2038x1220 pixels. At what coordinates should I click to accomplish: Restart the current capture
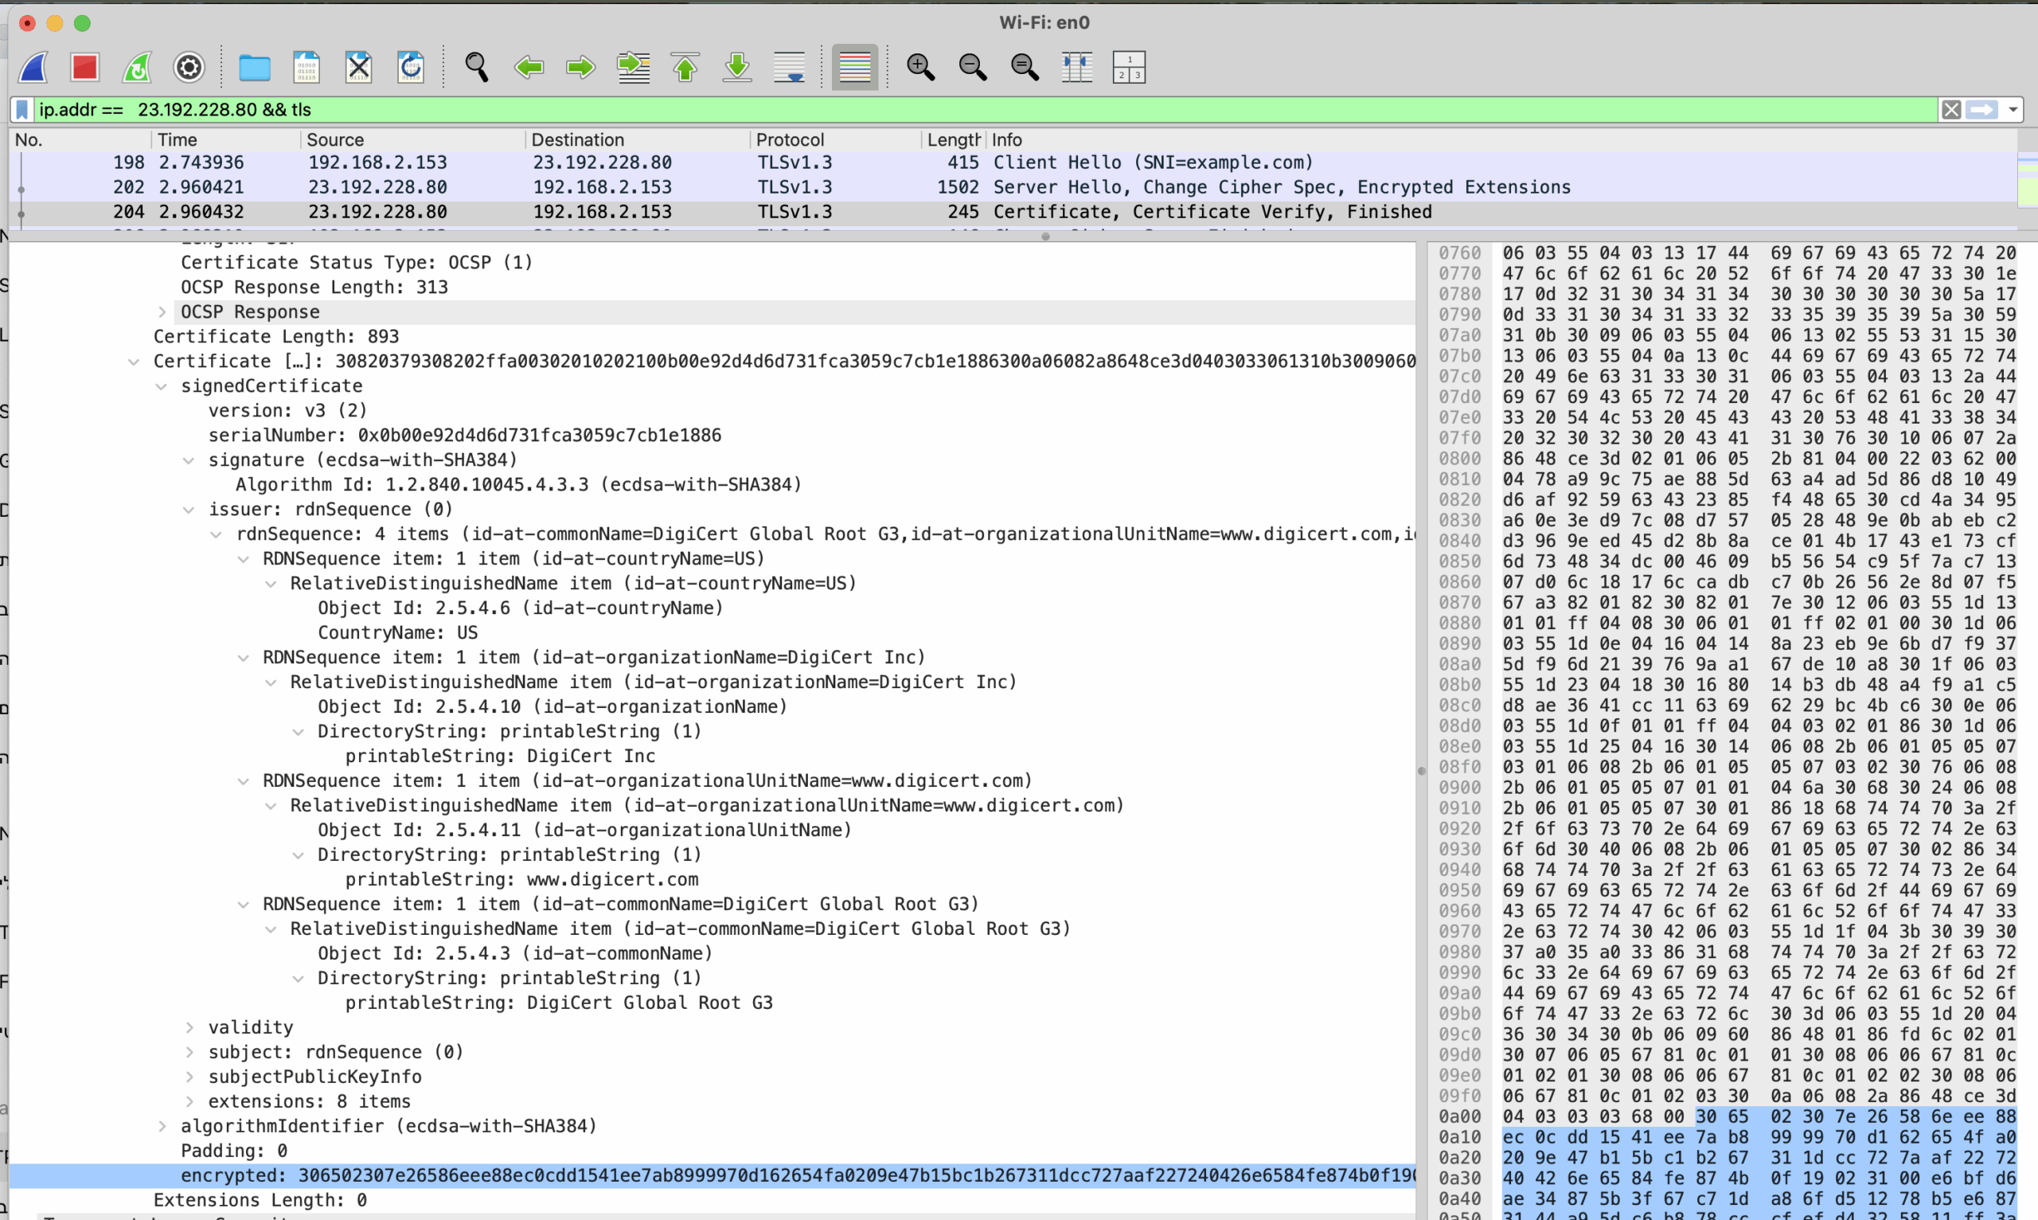[136, 67]
